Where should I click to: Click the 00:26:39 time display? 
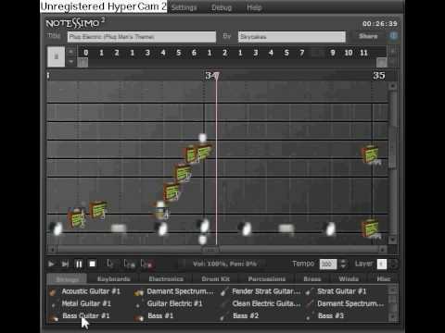click(380, 24)
